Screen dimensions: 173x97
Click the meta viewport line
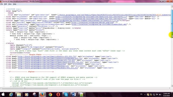tap(44, 49)
